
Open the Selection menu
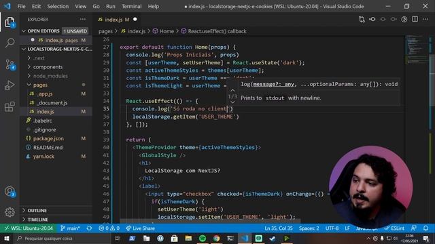[x=58, y=6]
